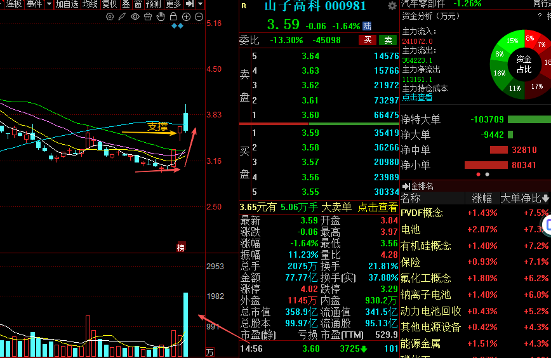Click the 万 unit label on volume chart
551x358 pixels.
click(209, 352)
